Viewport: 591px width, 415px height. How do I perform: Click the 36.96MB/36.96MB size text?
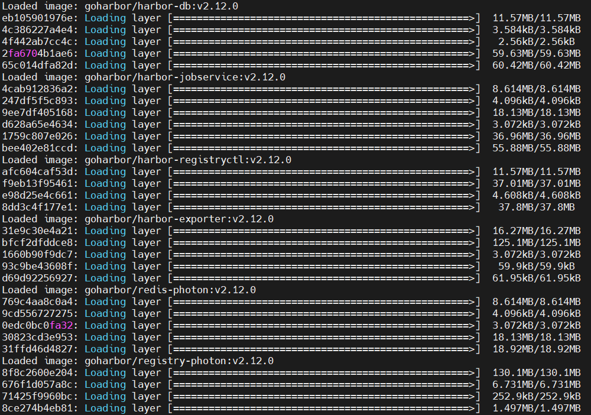pos(536,136)
